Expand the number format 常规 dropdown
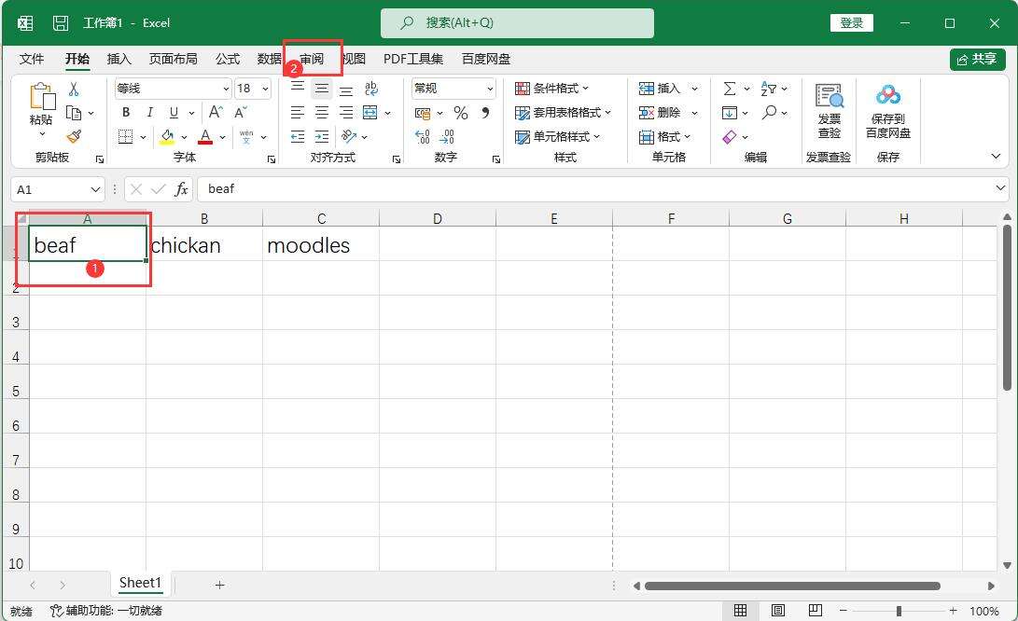Image resolution: width=1018 pixels, height=621 pixels. [x=490, y=89]
